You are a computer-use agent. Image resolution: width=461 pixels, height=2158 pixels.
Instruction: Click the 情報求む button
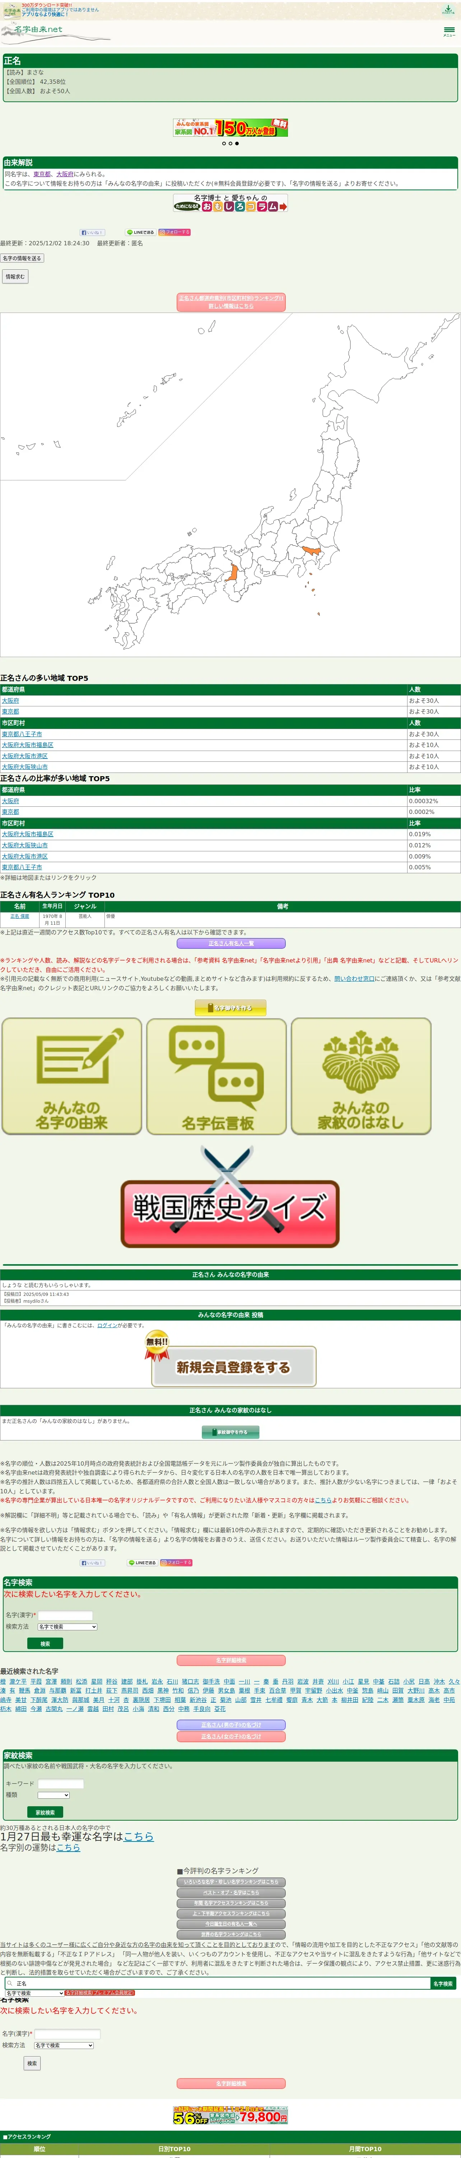(x=15, y=277)
